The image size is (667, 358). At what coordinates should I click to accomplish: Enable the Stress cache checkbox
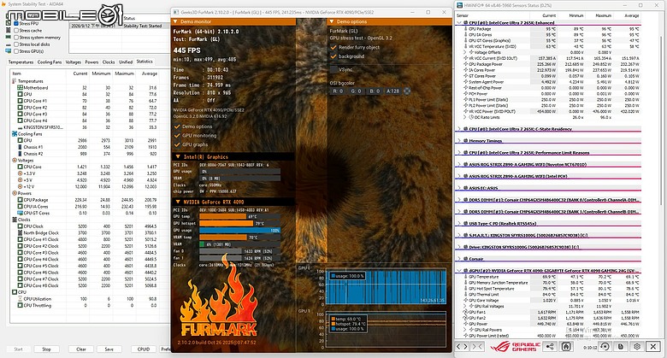click(x=16, y=31)
